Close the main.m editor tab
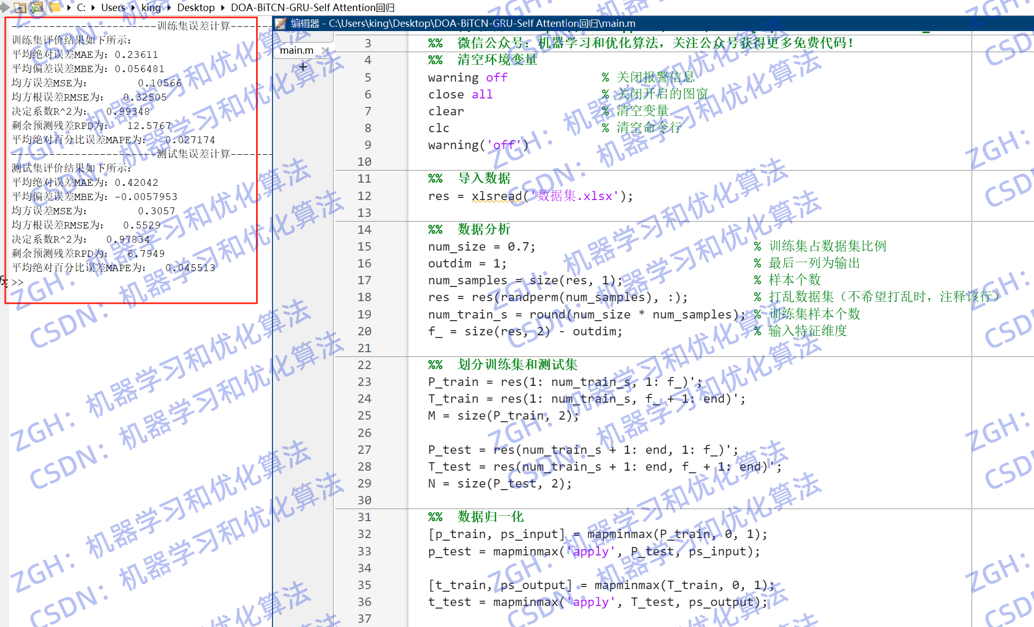 coord(326,49)
